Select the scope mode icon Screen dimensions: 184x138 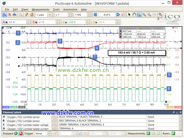click(x=5, y=14)
